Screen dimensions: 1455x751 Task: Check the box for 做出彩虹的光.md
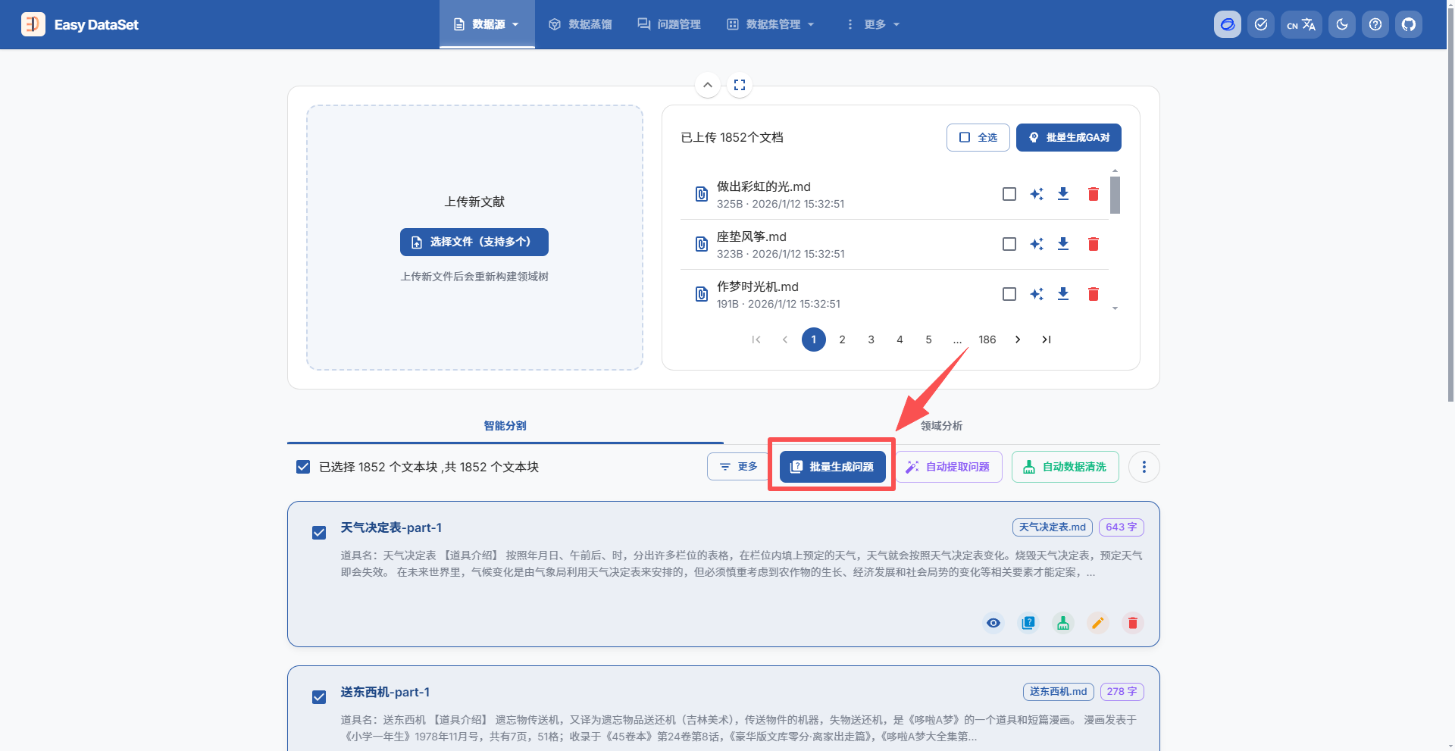pos(1009,194)
